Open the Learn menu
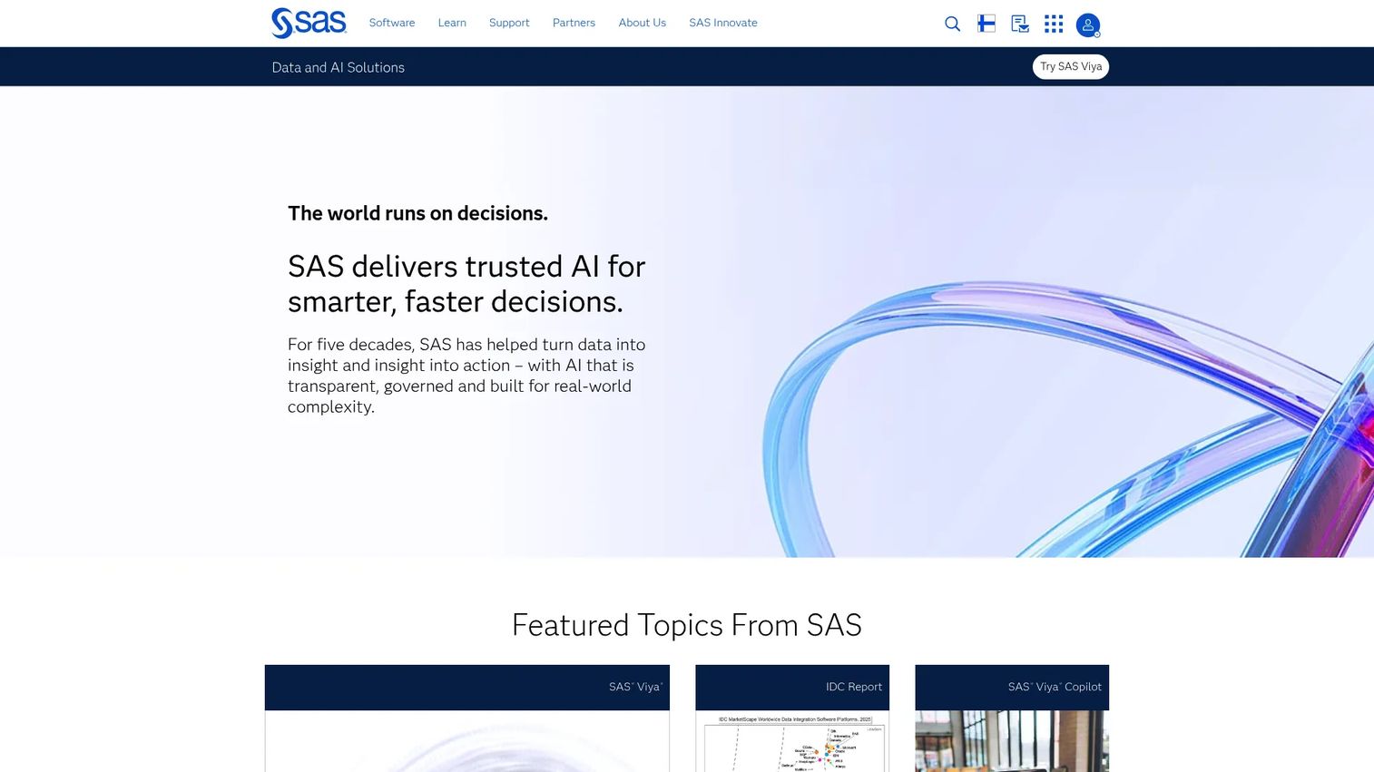 coord(452,23)
